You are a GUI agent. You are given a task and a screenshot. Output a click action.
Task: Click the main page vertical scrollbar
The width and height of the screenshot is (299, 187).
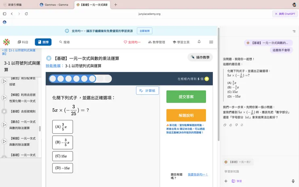(x=219, y=84)
